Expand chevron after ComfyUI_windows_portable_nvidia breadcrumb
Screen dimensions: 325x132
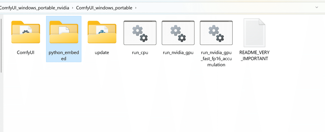[73, 8]
